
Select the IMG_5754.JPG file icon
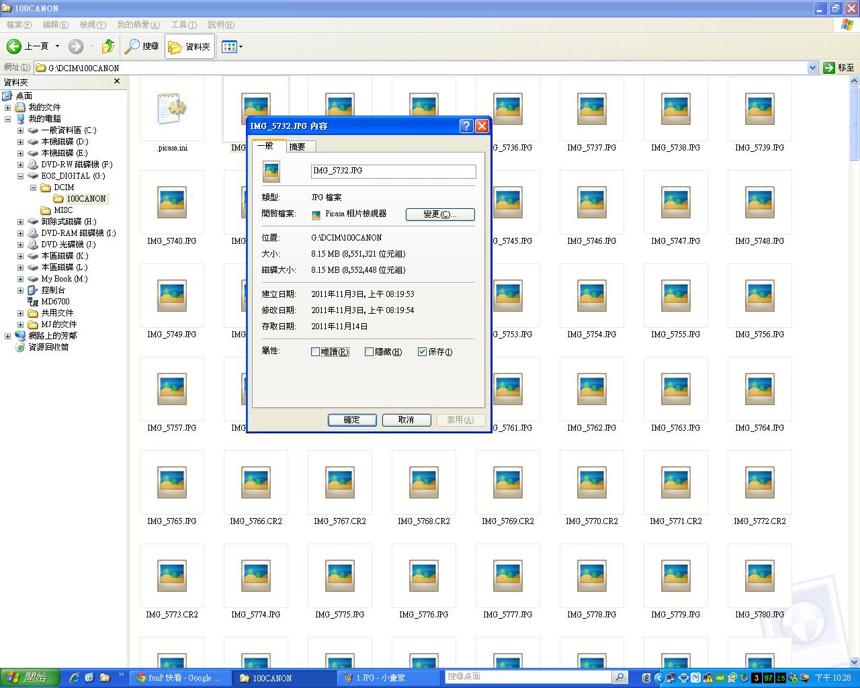592,296
